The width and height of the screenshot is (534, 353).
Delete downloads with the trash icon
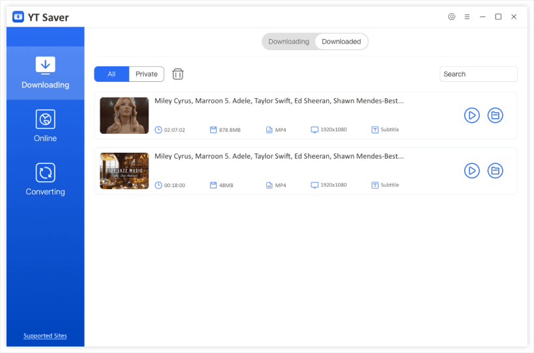pos(178,74)
